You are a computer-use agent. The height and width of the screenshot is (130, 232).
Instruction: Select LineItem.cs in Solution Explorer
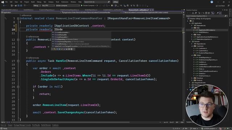pos(202,62)
